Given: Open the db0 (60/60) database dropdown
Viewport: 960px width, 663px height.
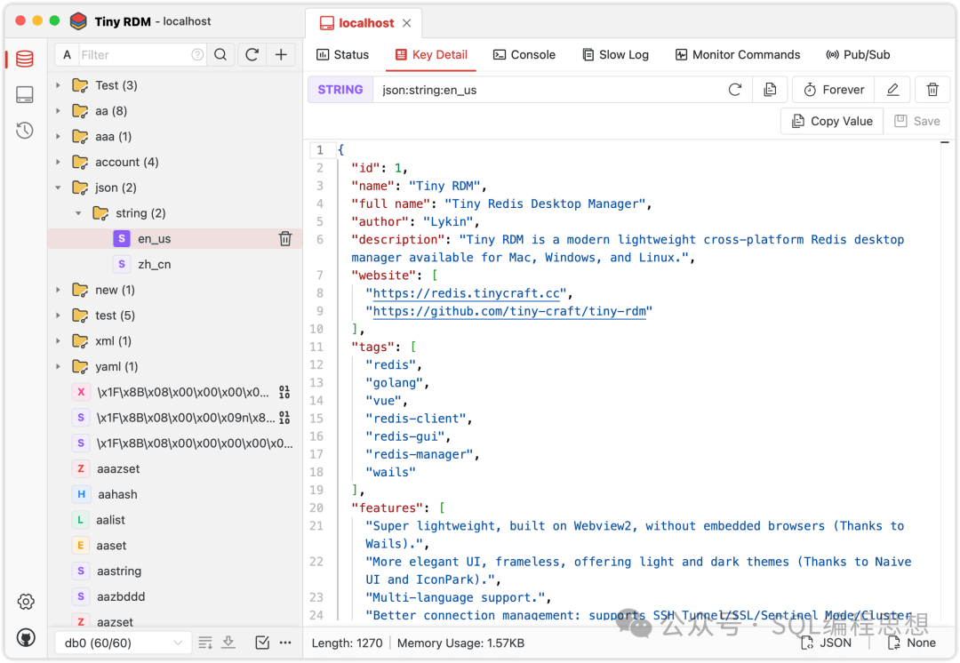Looking at the screenshot, I should click(123, 643).
